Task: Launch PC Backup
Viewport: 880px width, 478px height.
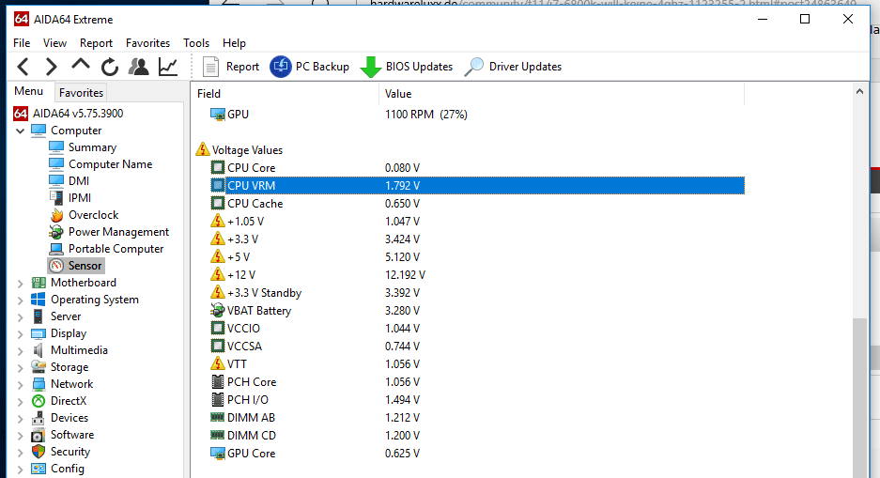Action: click(309, 67)
